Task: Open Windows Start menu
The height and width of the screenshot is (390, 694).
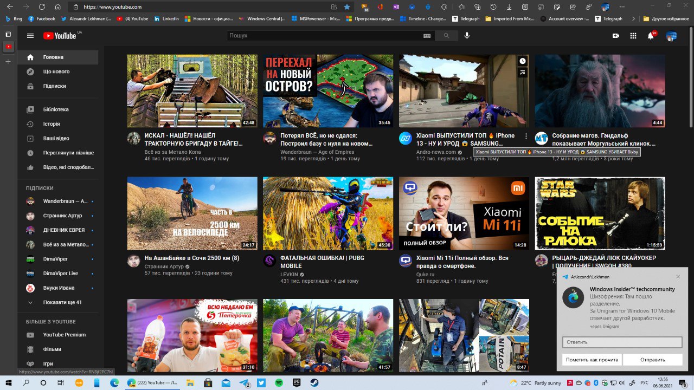Action: (9, 383)
